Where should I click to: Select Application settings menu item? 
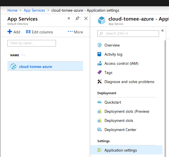click(x=126, y=150)
